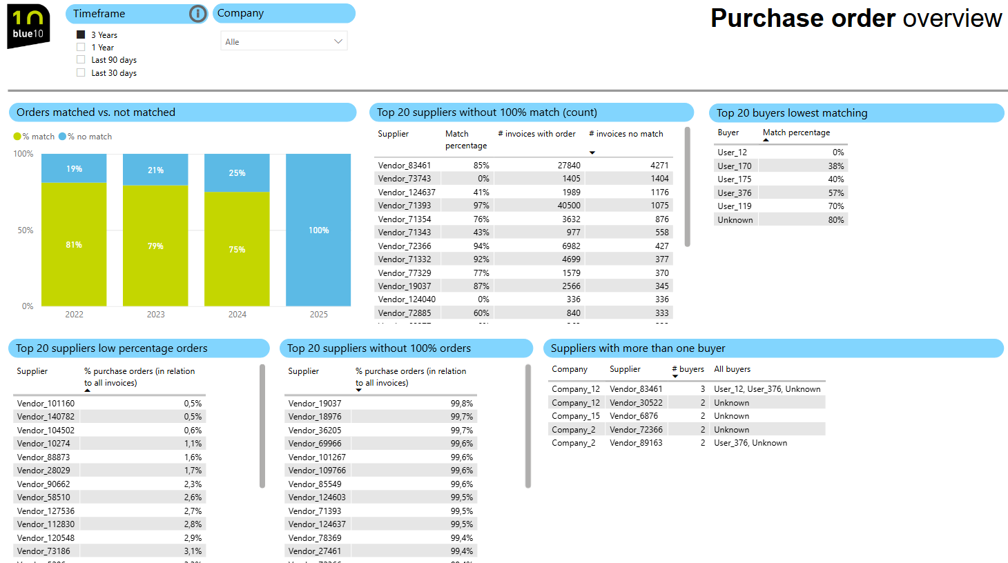Screen dimensions: 1008x563
Task: Click the green % match legend marker
Action: (x=17, y=137)
